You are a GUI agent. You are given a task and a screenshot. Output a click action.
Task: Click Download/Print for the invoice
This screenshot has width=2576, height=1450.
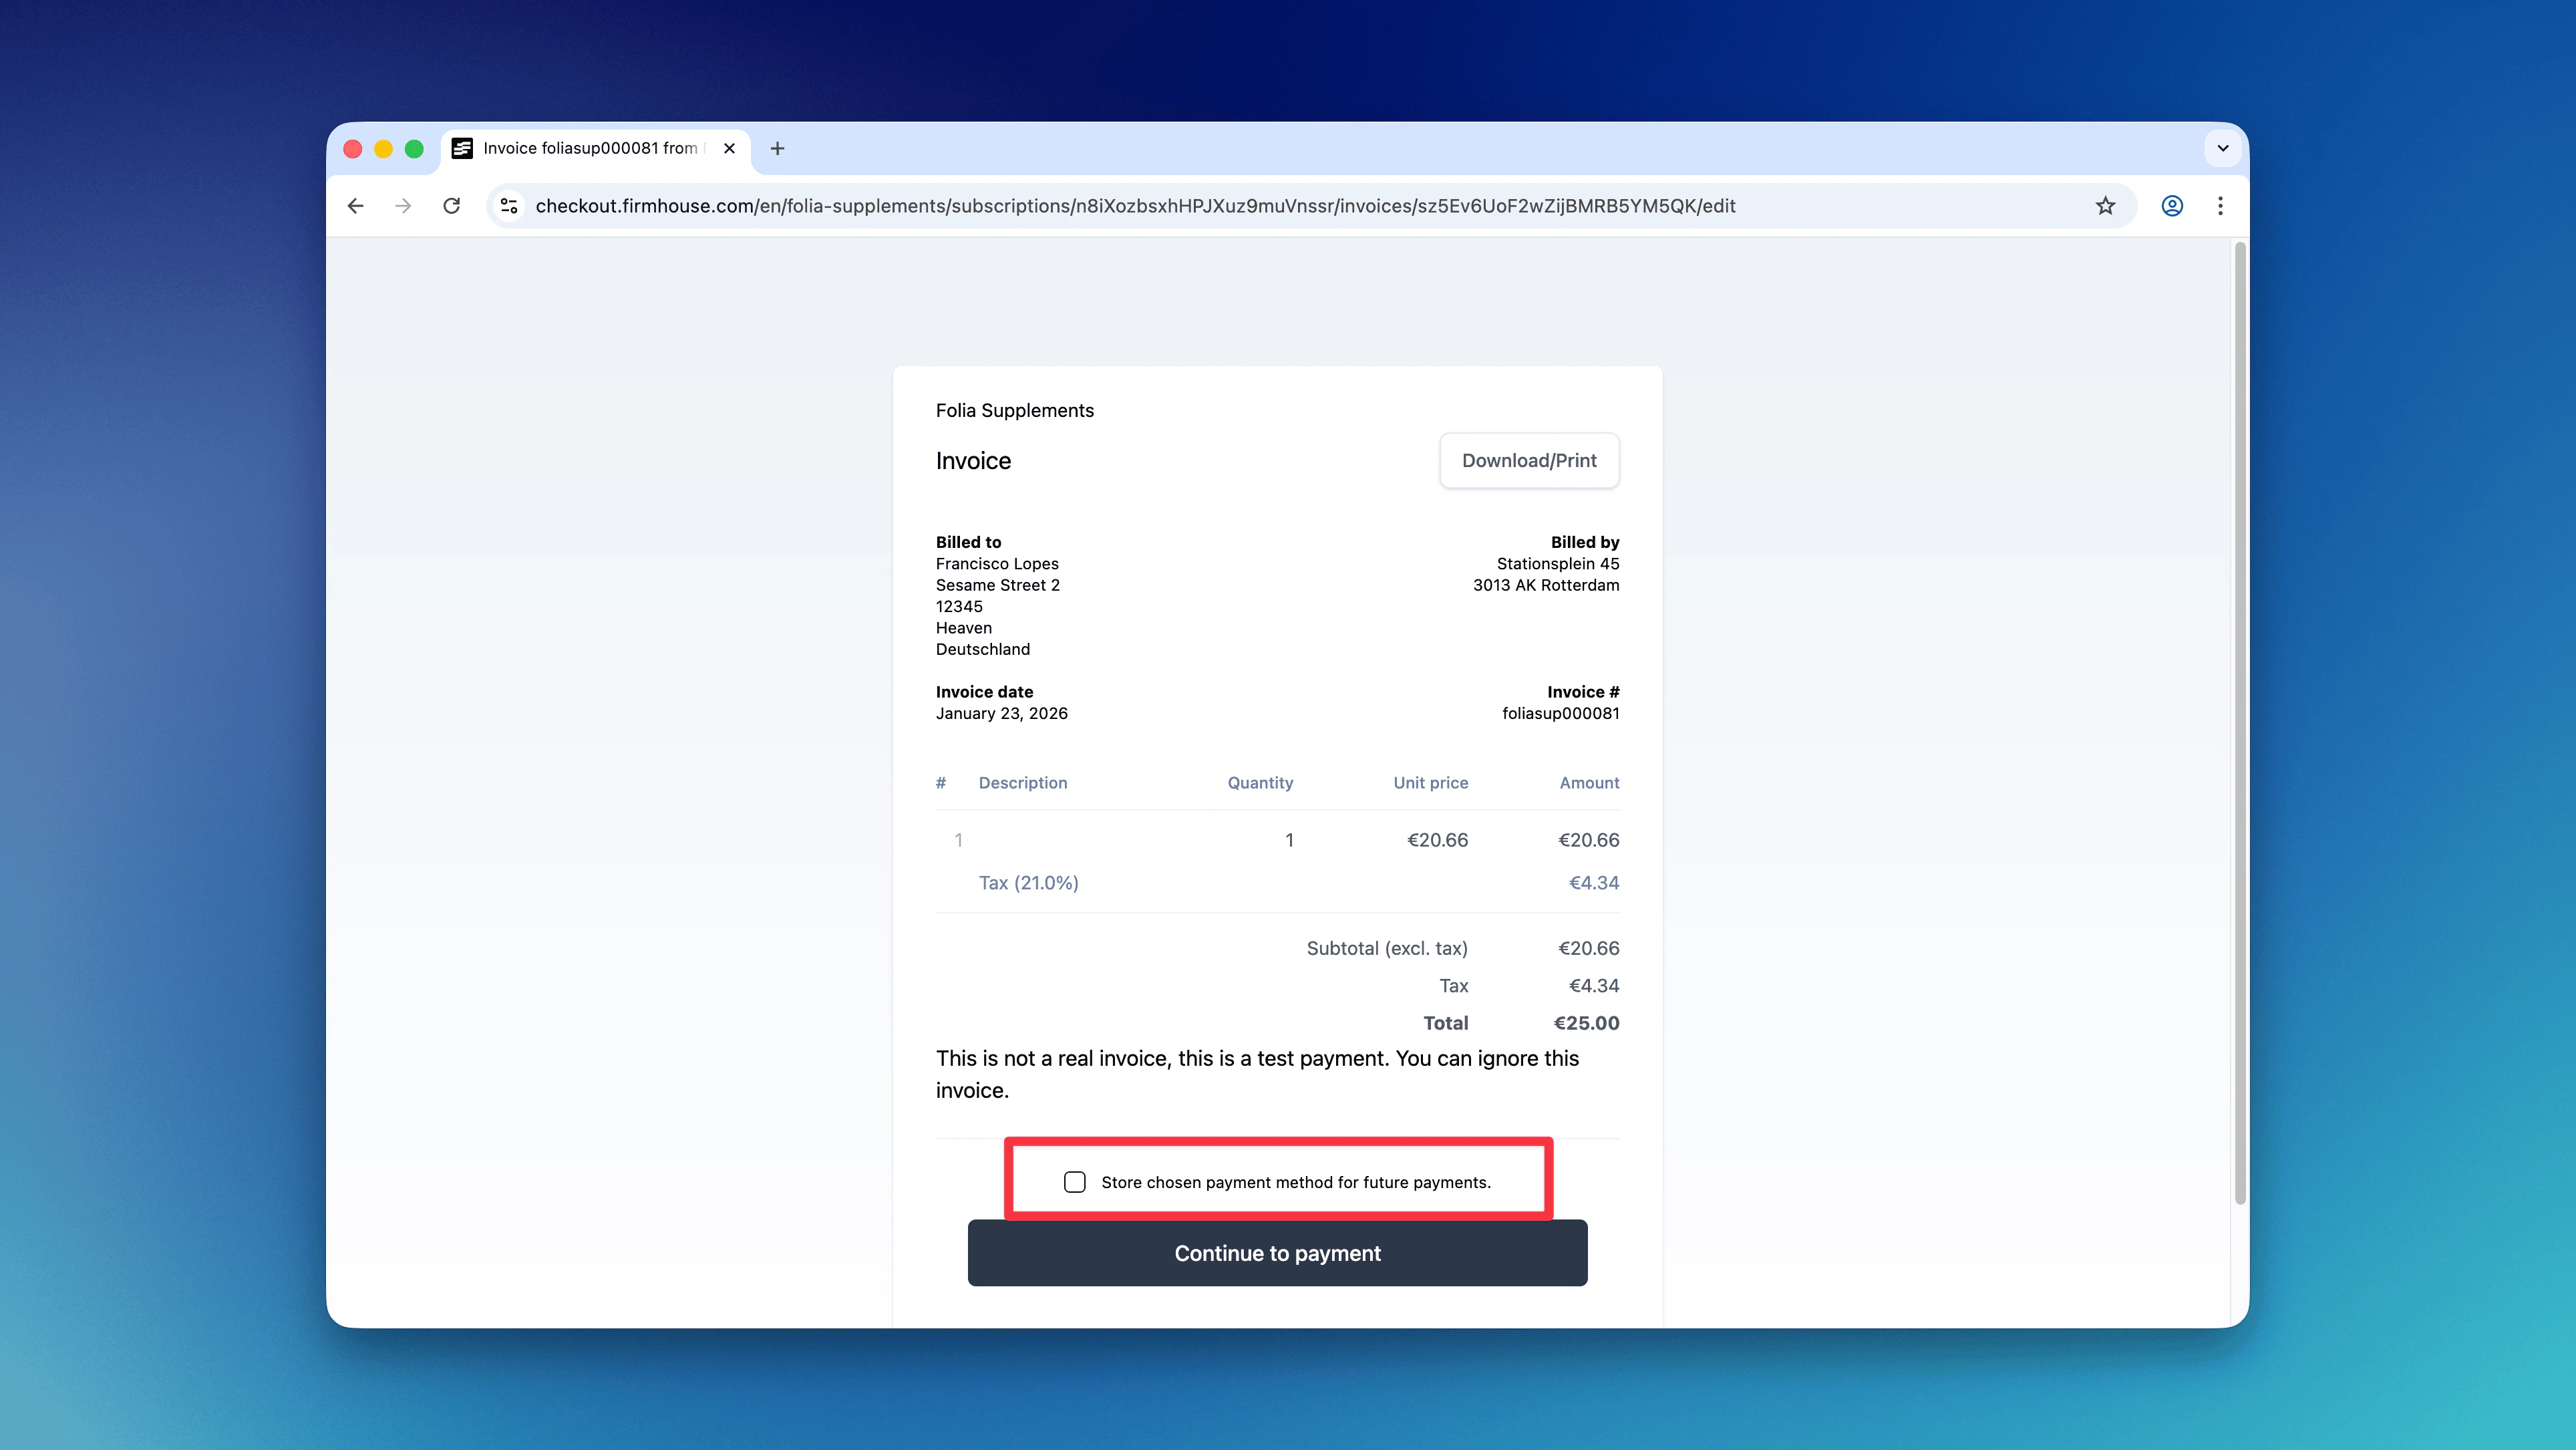pos(1529,460)
